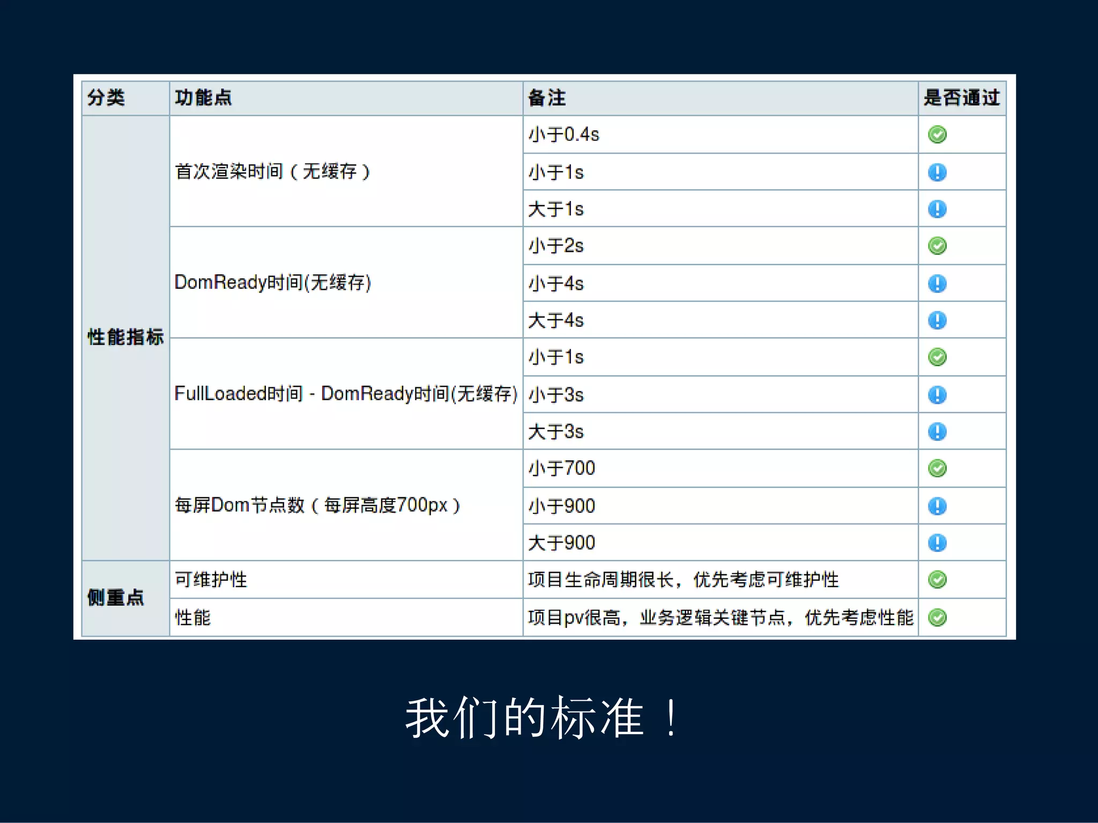
Task: Click the blue exclamation icon for 小于4s
Action: 937,283
